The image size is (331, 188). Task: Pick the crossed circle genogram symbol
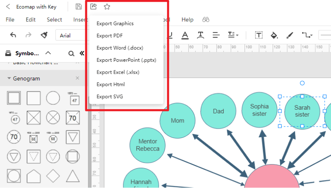tap(53, 117)
